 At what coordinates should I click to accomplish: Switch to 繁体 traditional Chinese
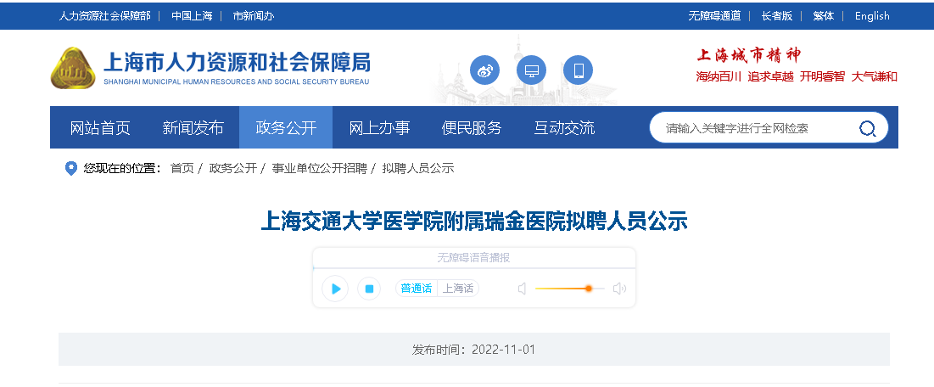pyautogui.click(x=823, y=16)
